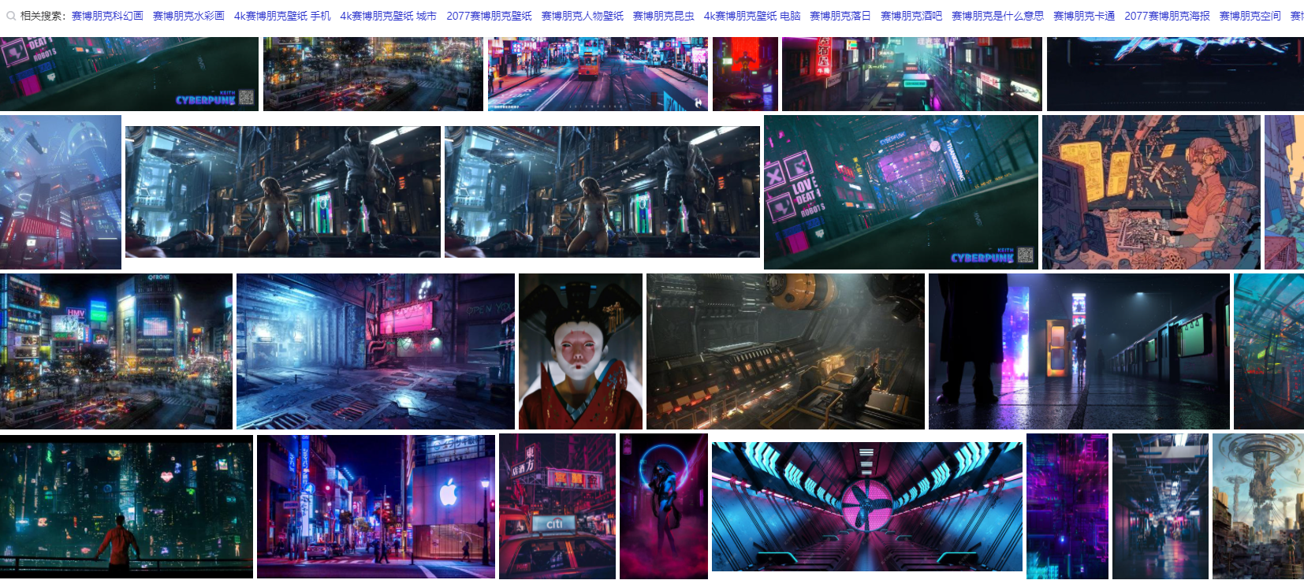Follow the 4k赛博朋克壁纸 电脑 link
This screenshot has height=580, width=1304.
pos(752,16)
